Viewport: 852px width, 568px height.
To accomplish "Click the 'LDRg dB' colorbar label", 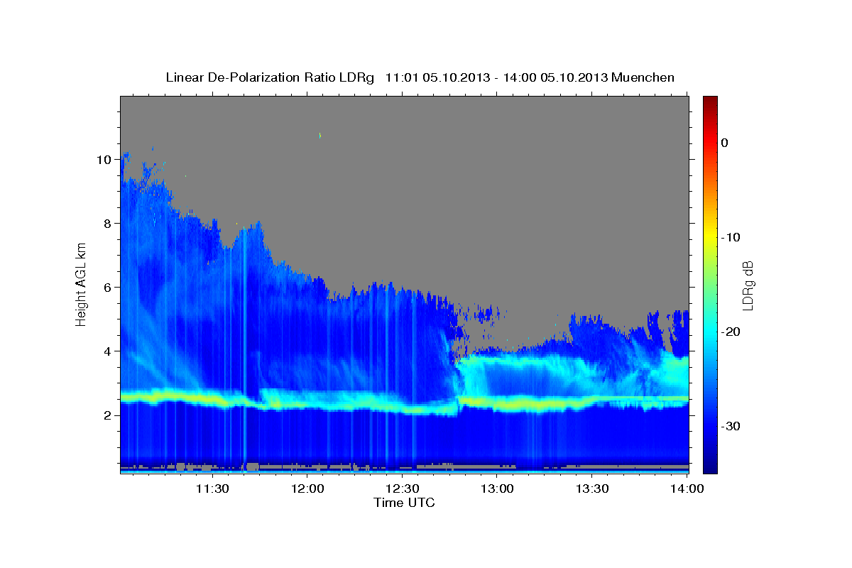I will coord(748,285).
